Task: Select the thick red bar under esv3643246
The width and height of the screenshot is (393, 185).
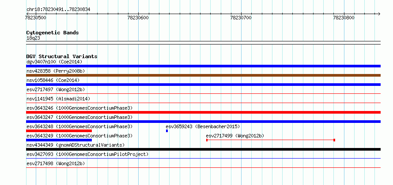Action: (203, 112)
